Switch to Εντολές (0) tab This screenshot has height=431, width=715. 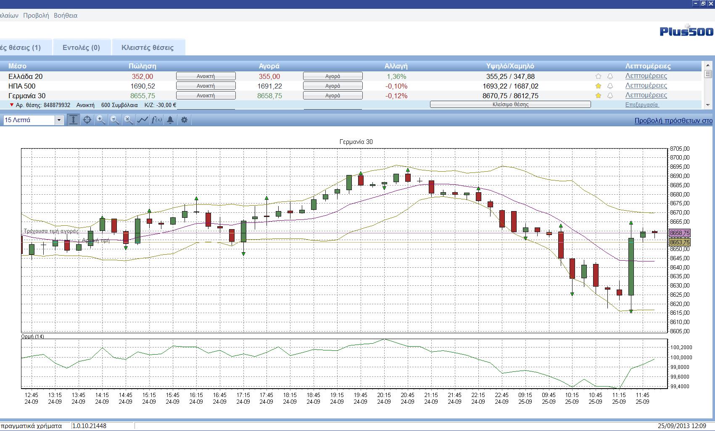(81, 47)
